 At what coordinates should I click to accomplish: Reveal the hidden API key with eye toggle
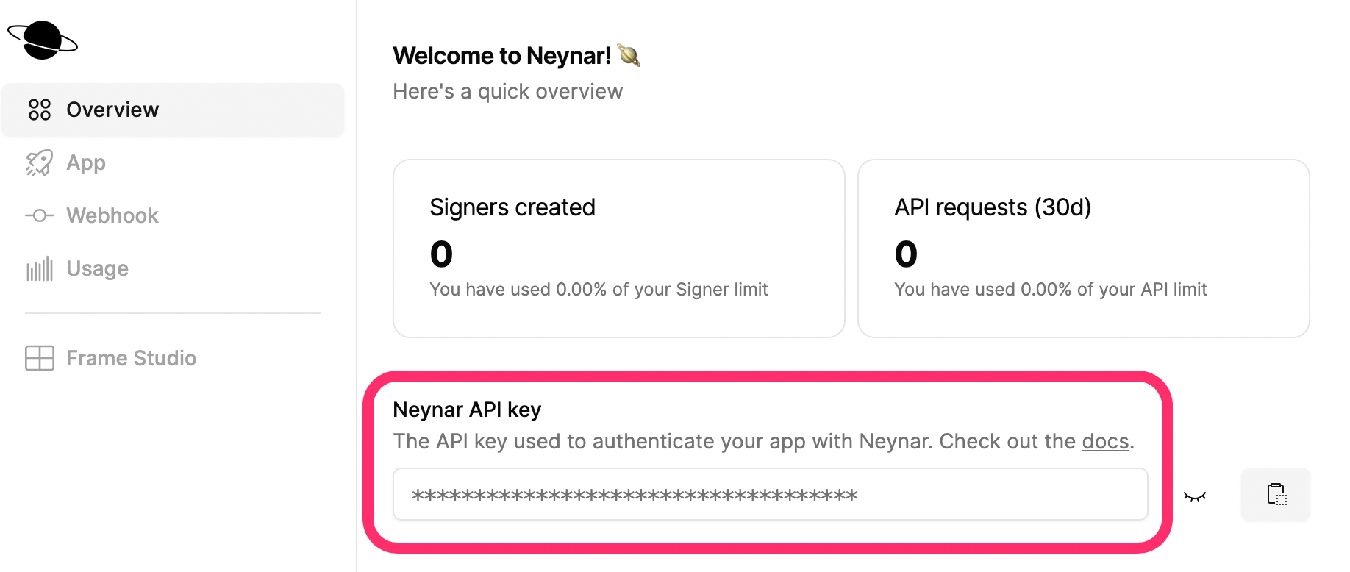[1195, 497]
